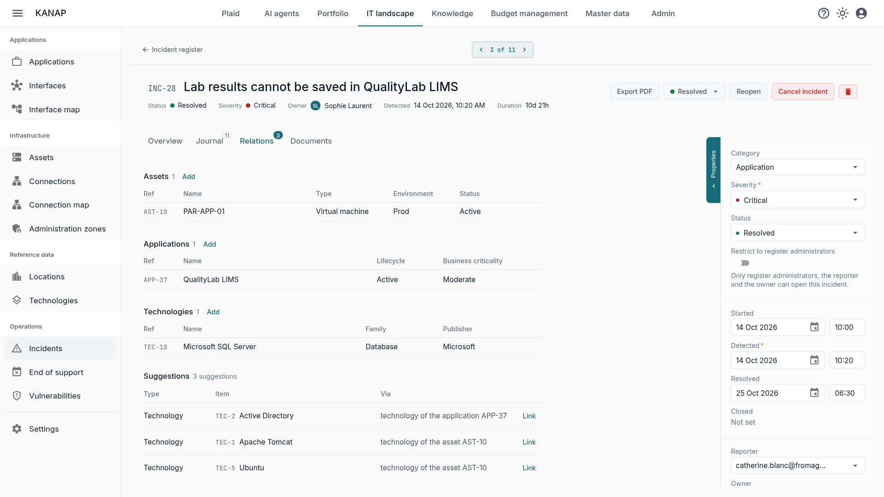Viewport: 884px width, 497px height.
Task: Open the Category dropdown showing Application
Action: click(797, 167)
